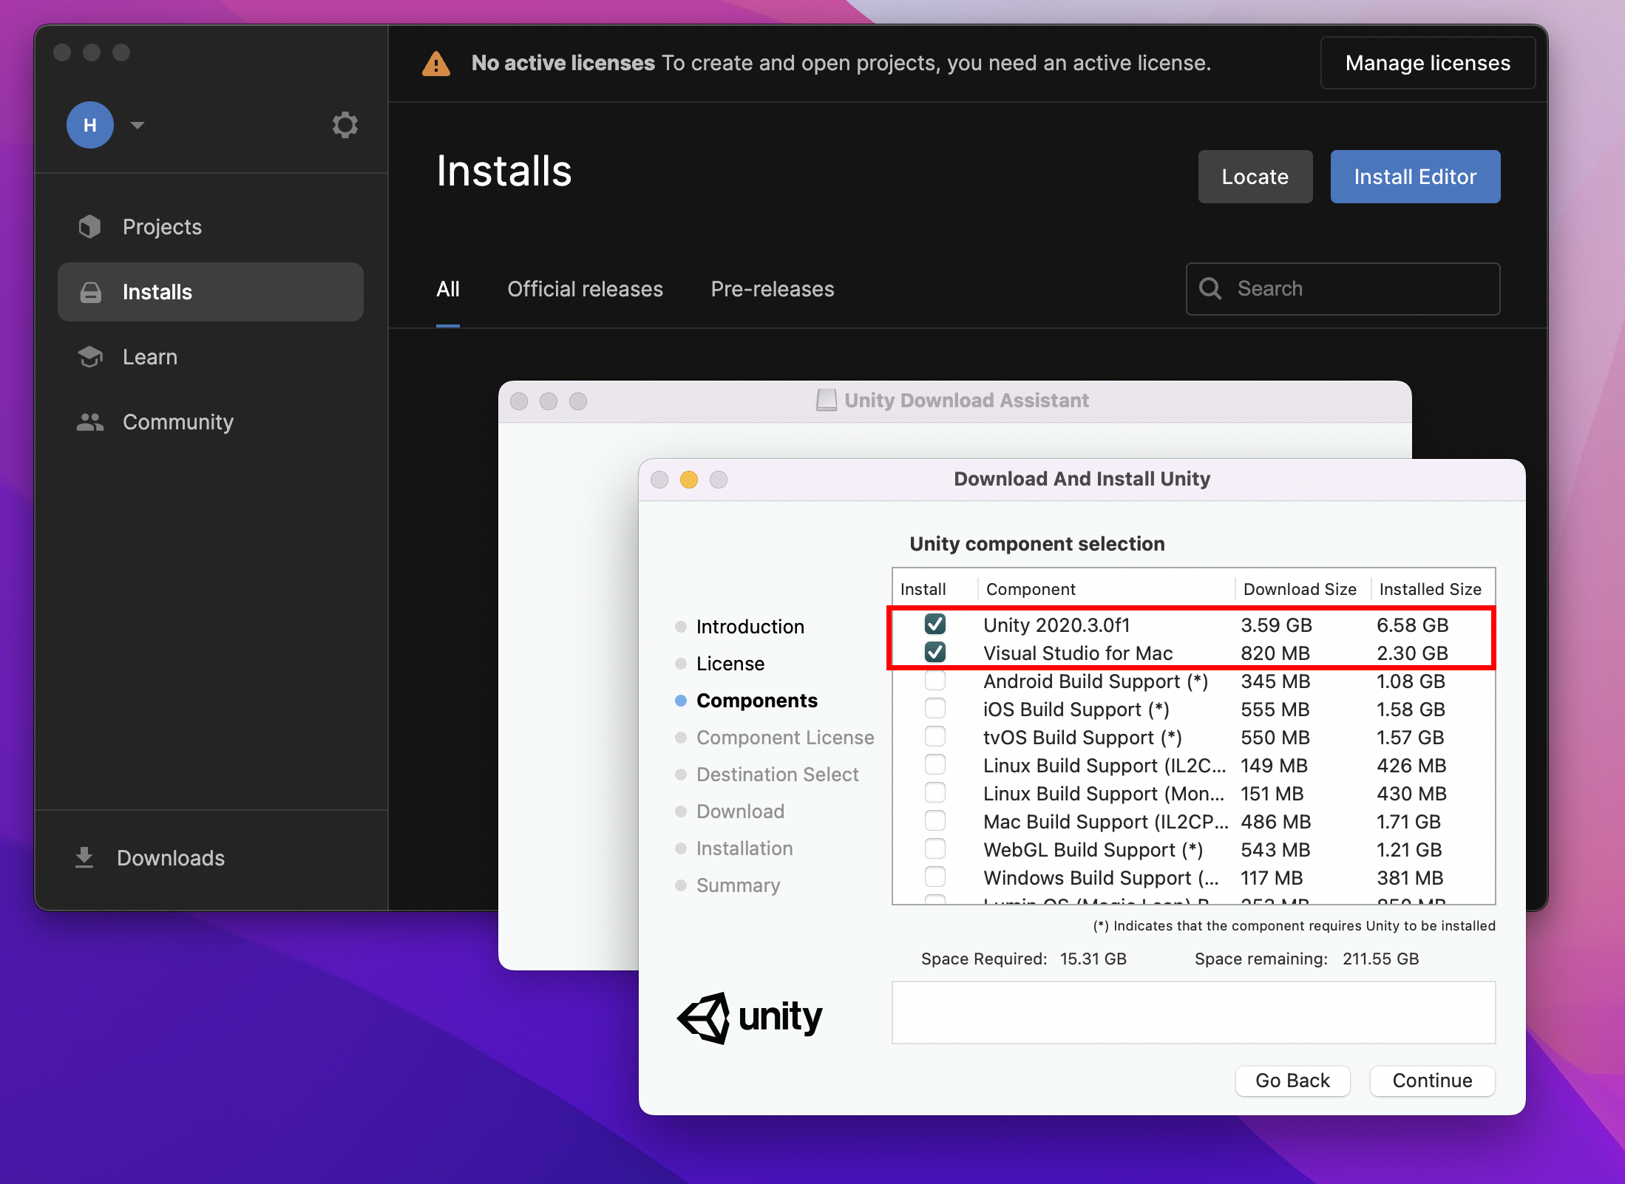This screenshot has height=1184, width=1625.
Task: Click the Projects cube icon in sidebar
Action: (90, 227)
